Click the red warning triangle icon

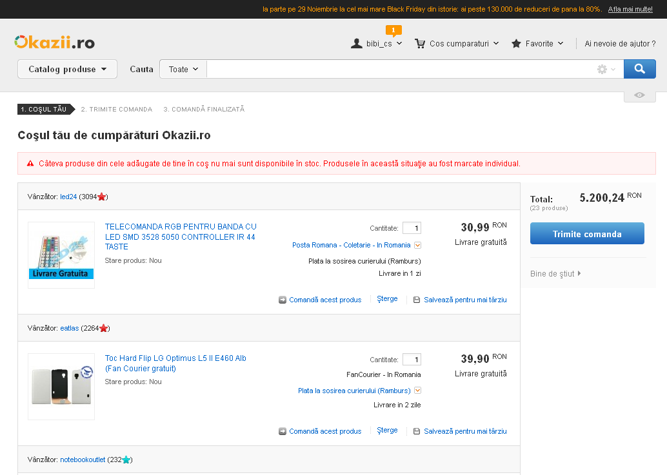coord(30,164)
